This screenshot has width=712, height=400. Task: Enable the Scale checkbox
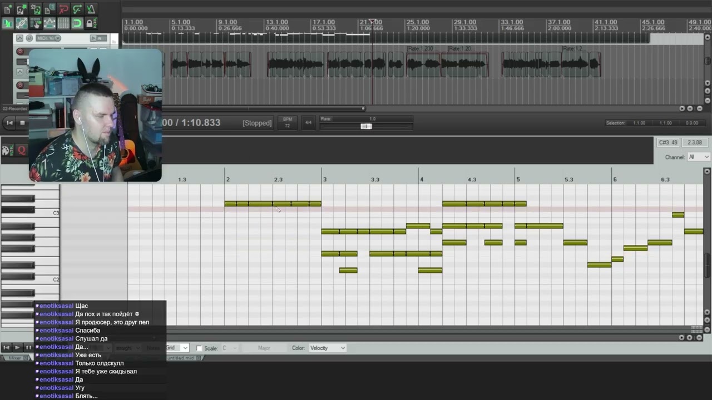[199, 348]
